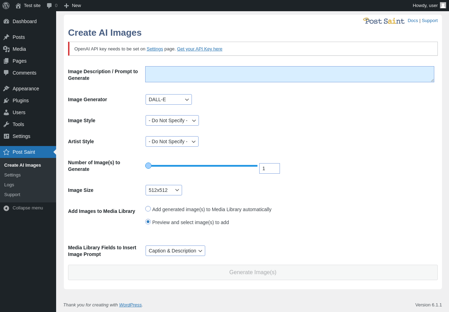Click the Test site title text

click(32, 5)
